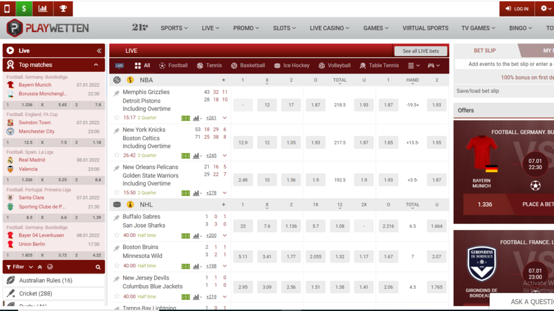
Task: Filter live events by Tennis
Action: (209, 66)
